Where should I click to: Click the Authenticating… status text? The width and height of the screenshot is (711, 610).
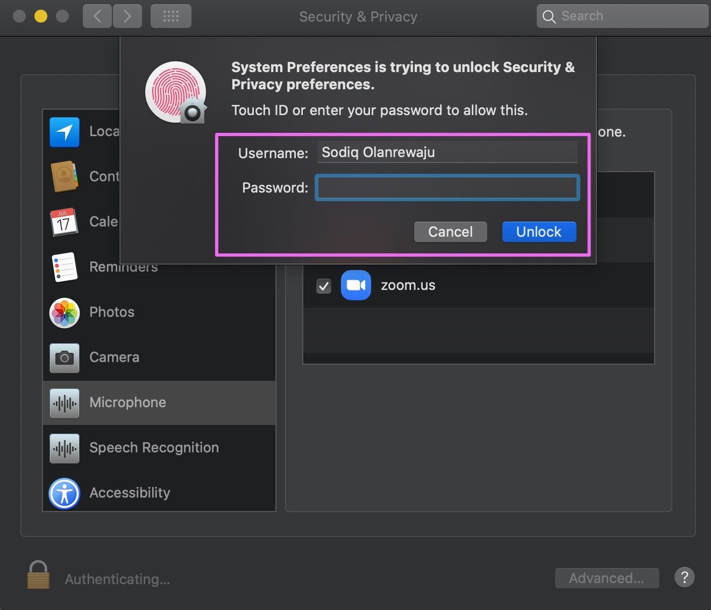[x=117, y=579]
